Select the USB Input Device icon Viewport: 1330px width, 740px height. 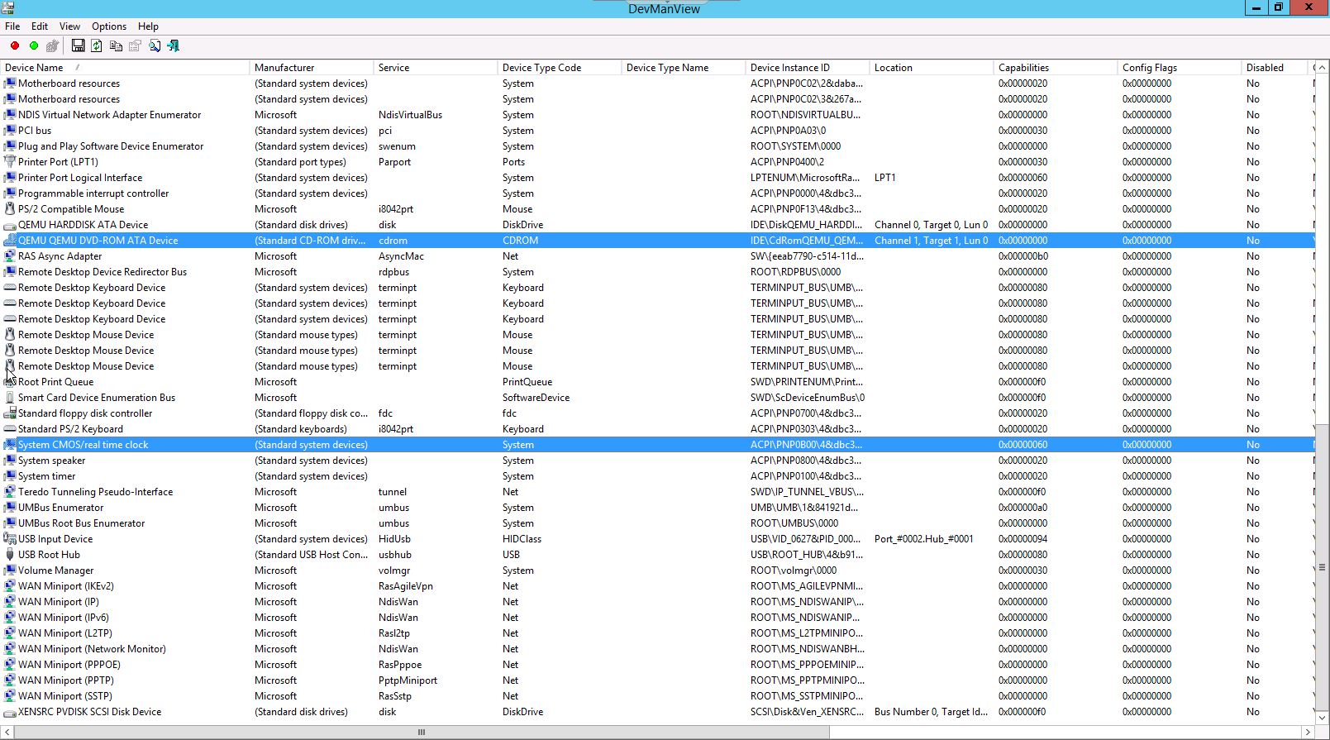coord(10,539)
